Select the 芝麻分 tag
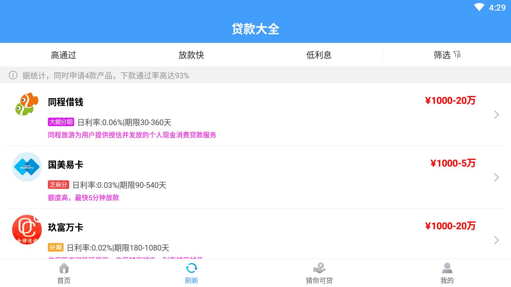This screenshot has width=511, height=287. click(59, 185)
